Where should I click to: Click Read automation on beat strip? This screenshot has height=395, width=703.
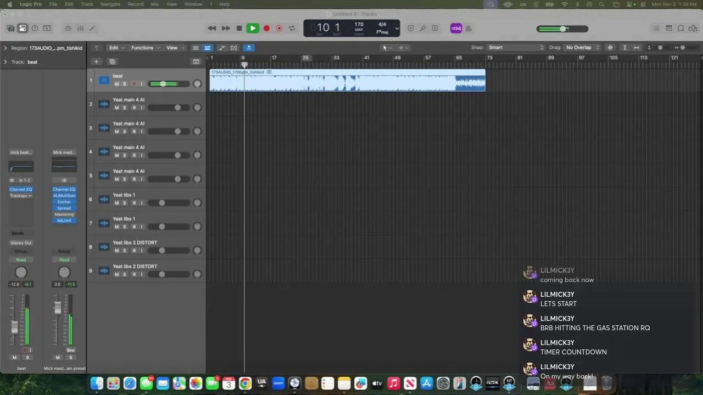pos(21,259)
